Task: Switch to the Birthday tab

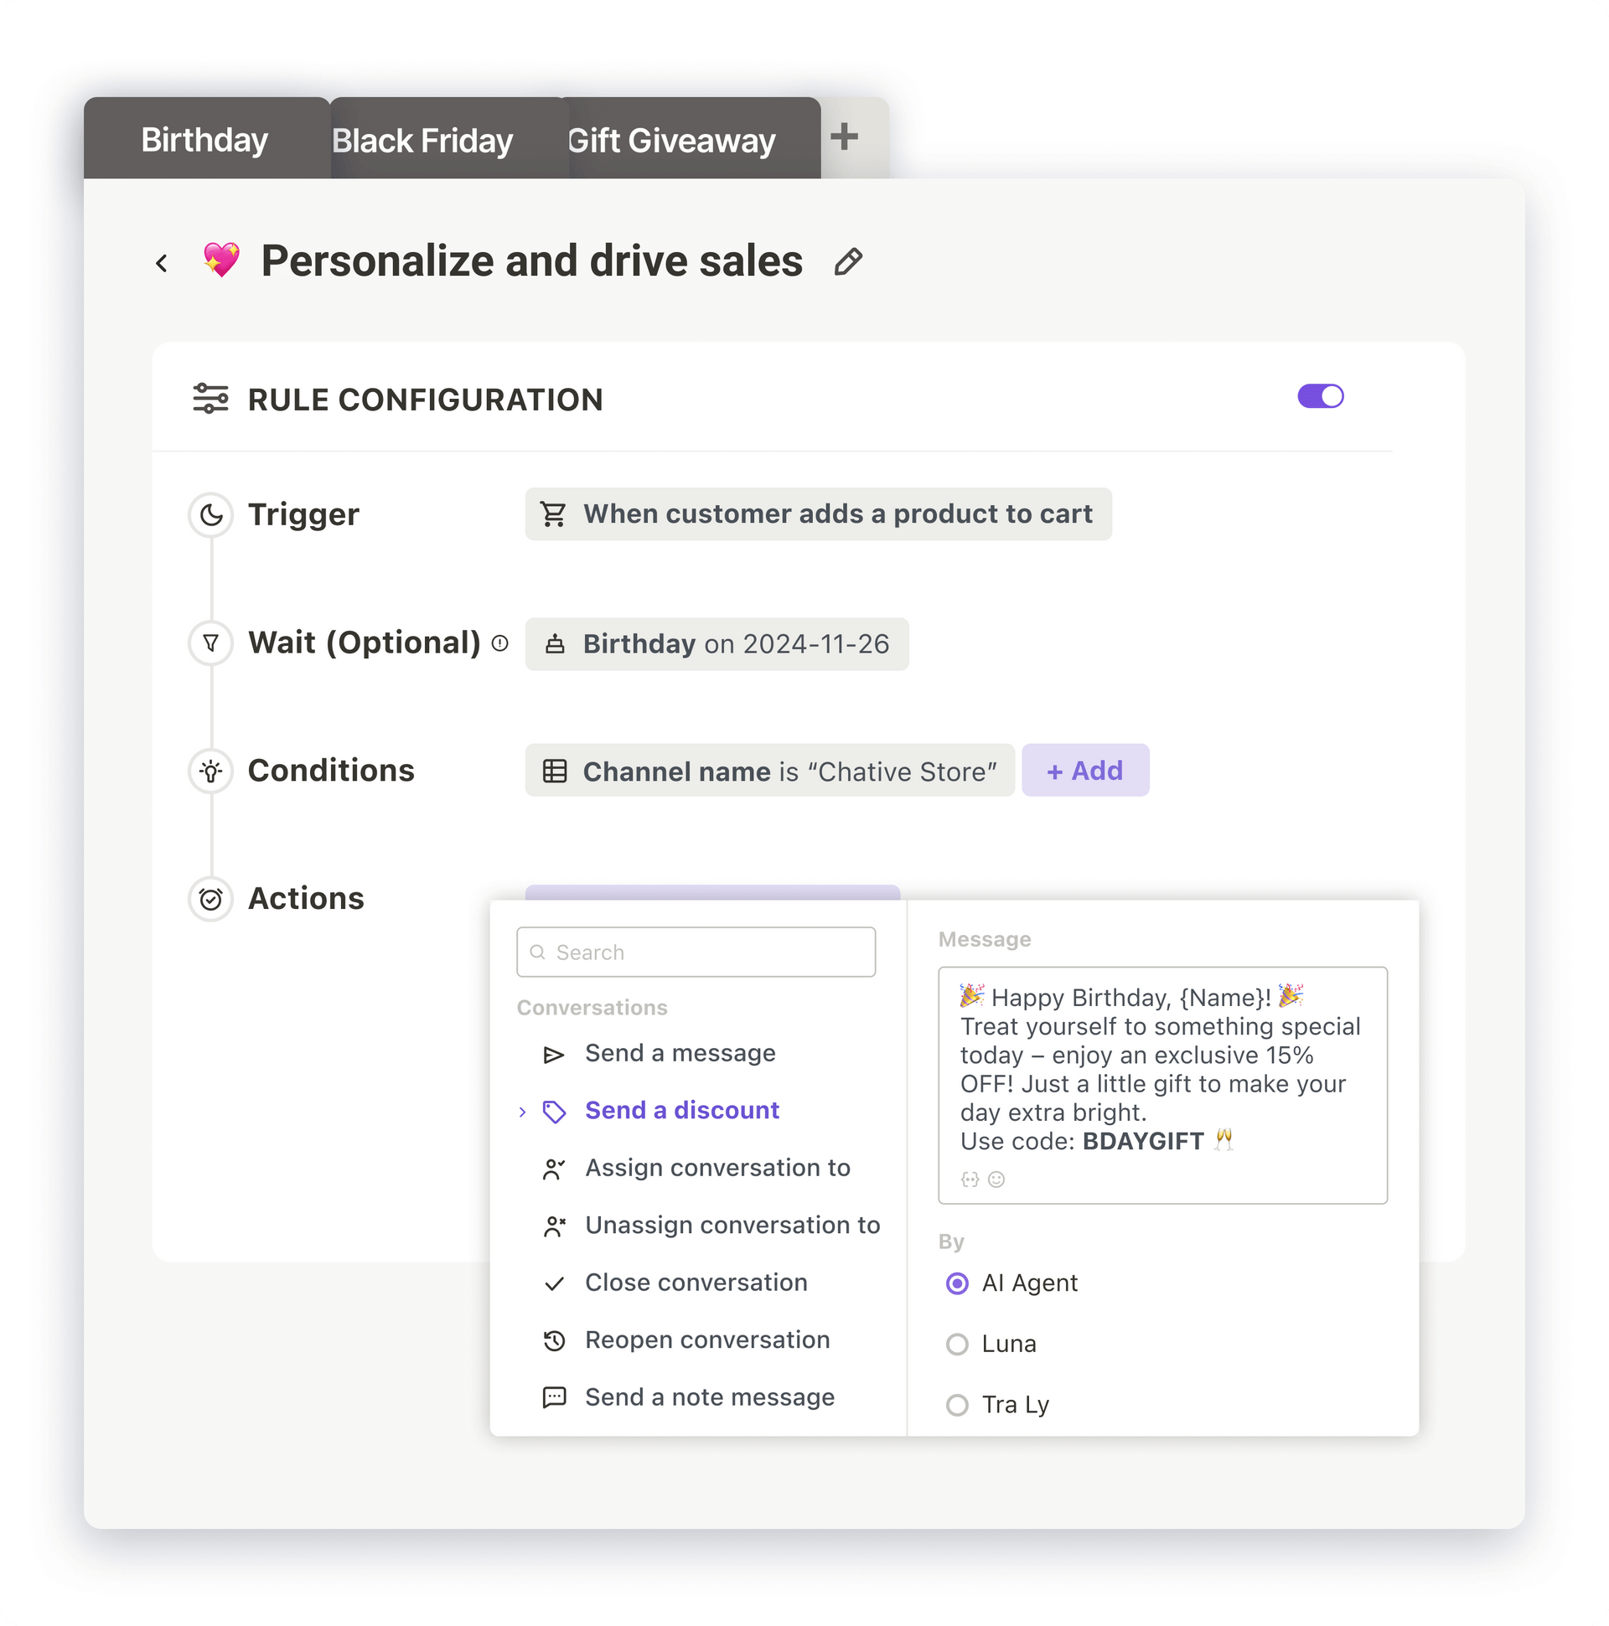Action: (x=204, y=137)
